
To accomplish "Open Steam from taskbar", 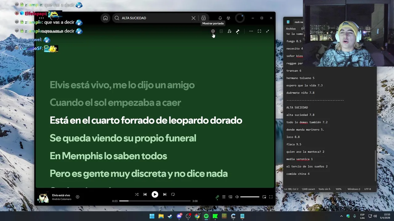I will tap(170, 216).
